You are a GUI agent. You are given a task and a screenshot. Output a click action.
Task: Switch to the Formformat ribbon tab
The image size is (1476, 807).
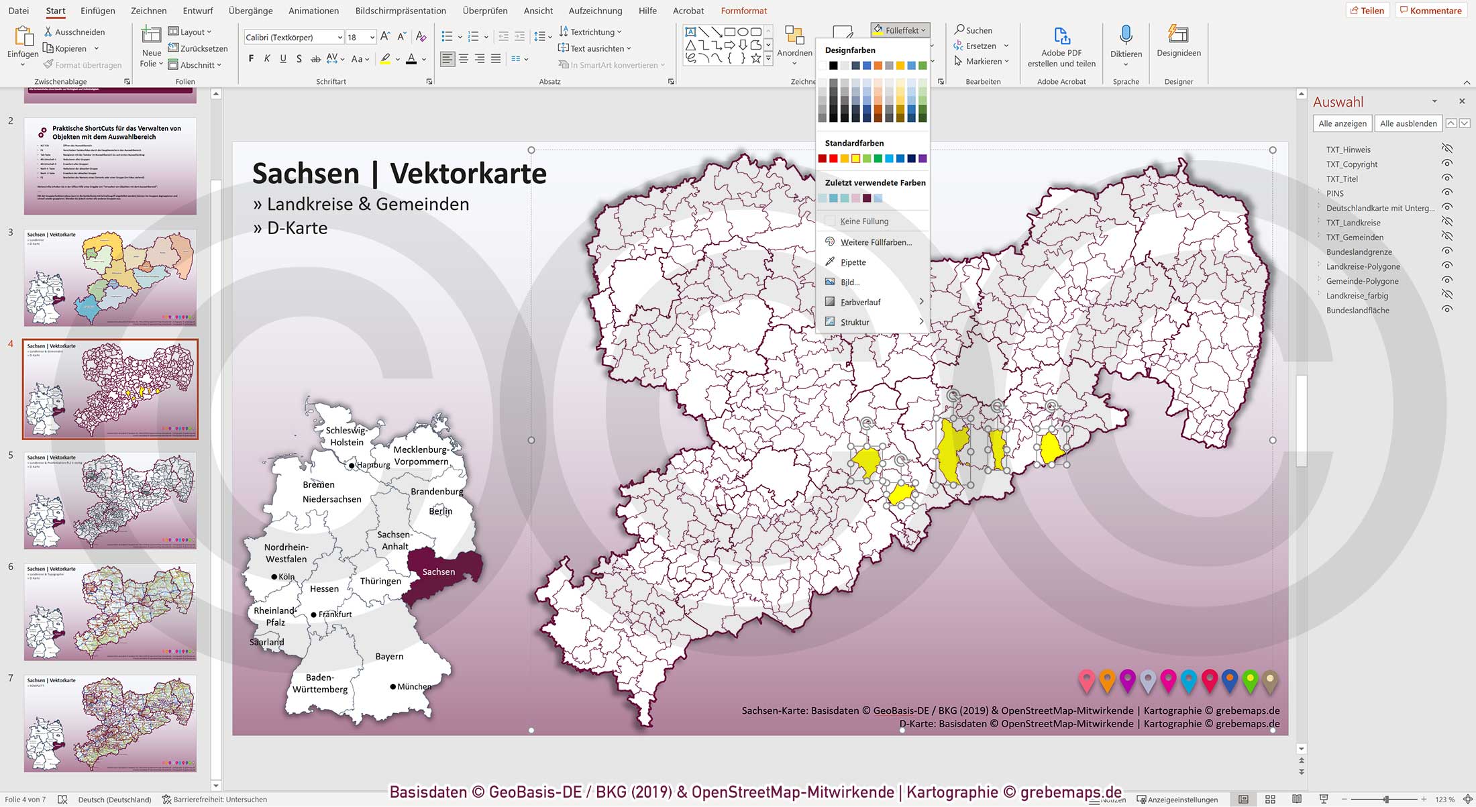743,11
